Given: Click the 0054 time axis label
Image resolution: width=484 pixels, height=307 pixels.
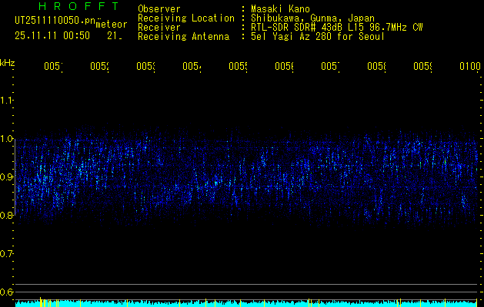Looking at the screenshot, I should click(x=192, y=67).
